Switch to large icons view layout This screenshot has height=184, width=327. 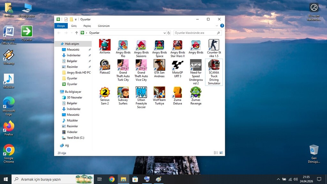coord(221,153)
